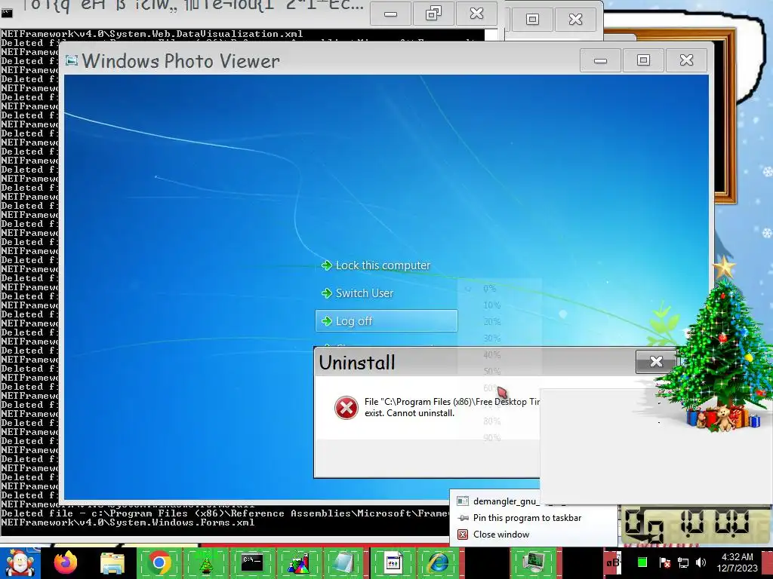Click the Command Prompt title bar icon
The image size is (773, 579).
6,13
